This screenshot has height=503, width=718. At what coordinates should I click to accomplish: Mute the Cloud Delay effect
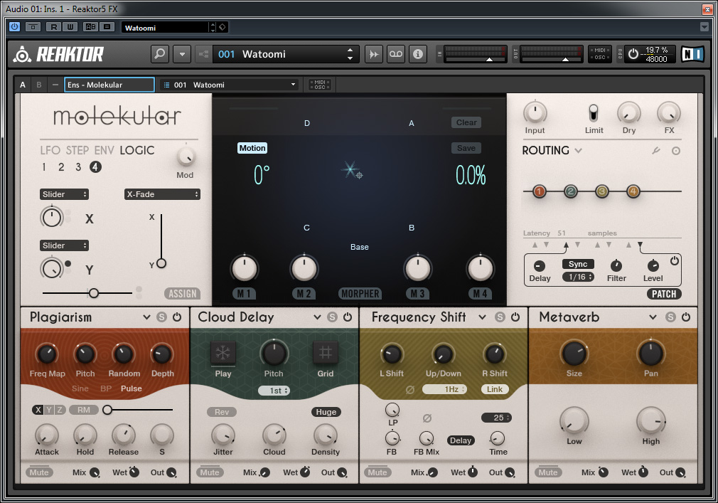click(x=210, y=472)
